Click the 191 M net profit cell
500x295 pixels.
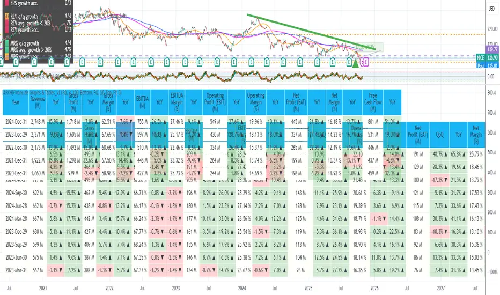point(418,154)
